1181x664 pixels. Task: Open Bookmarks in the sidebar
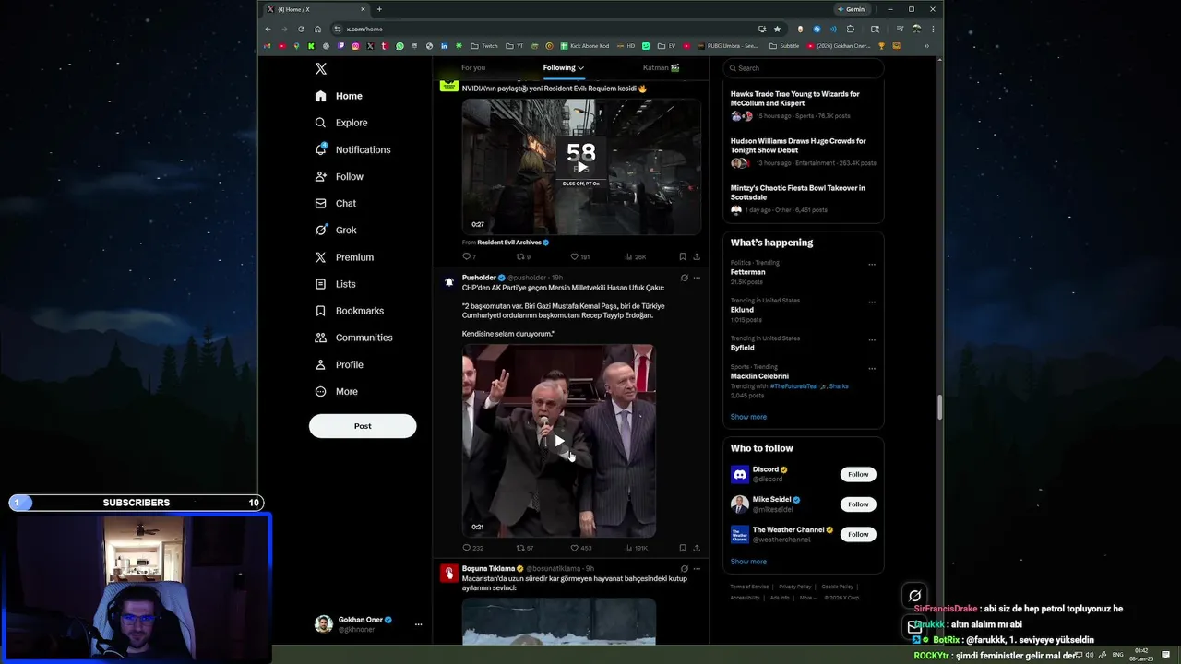coord(349,311)
